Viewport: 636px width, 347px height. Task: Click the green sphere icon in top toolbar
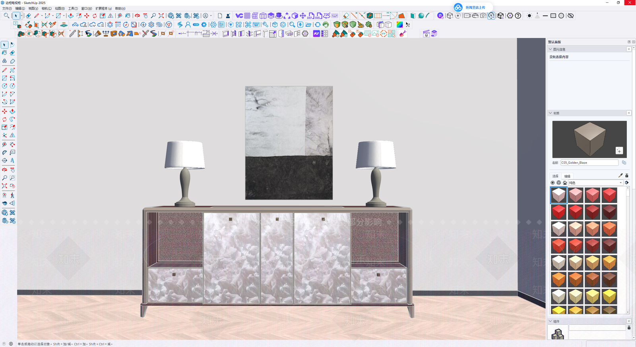(421, 16)
